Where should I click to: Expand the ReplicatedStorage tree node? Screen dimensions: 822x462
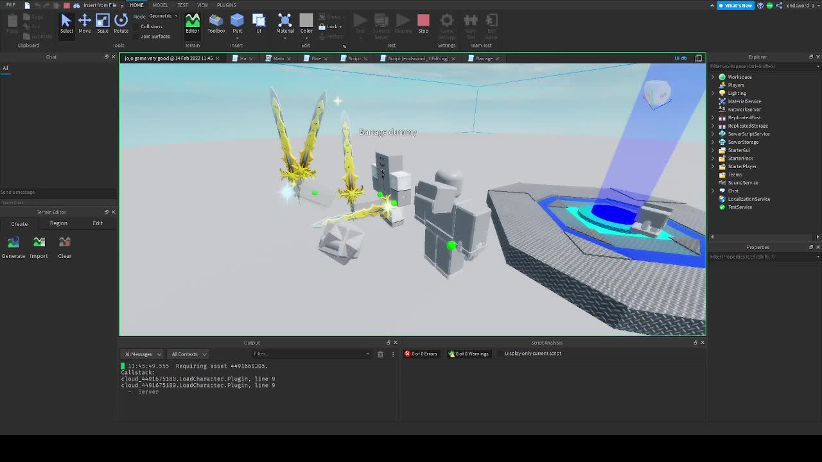tap(713, 126)
